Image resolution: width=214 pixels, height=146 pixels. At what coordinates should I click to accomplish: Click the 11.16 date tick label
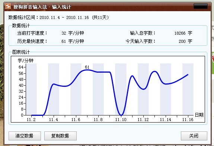pyautogui.click(x=188, y=120)
